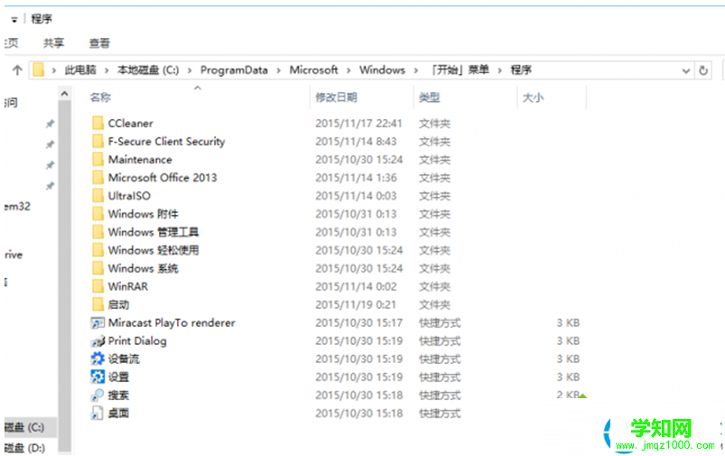This screenshot has width=725, height=456.
Task: Sort the file list by 大小 column
Action: coord(533,98)
